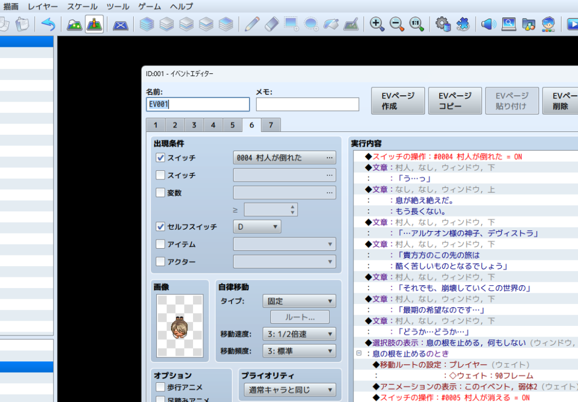Expand the プライオリティ dropdown
The image size is (578, 402).
point(290,390)
